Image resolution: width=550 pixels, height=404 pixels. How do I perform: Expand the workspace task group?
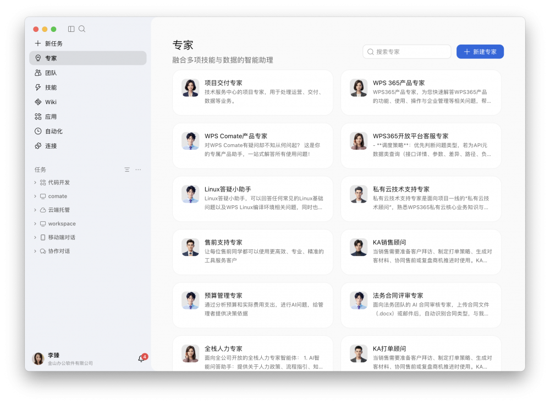click(x=35, y=223)
